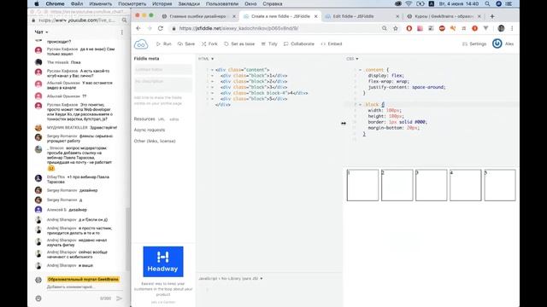Click the fiddle title input field
This screenshot has height=307, width=547.
(x=163, y=70)
